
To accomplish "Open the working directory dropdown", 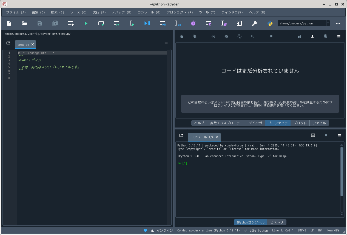I will (x=328, y=23).
